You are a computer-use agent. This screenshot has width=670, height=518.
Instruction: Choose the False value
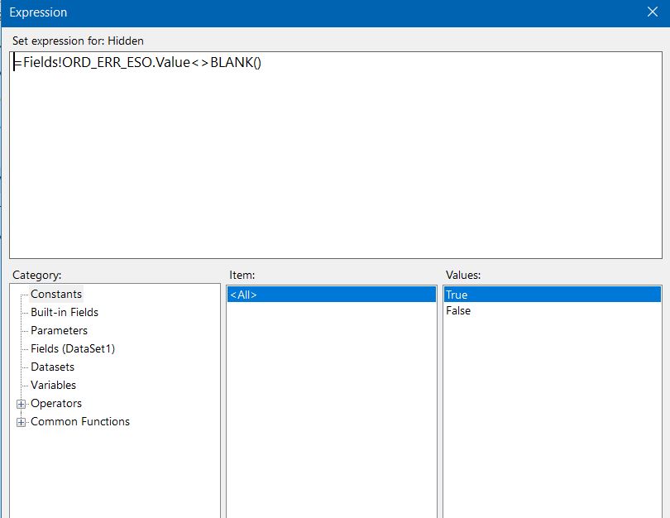552,310
